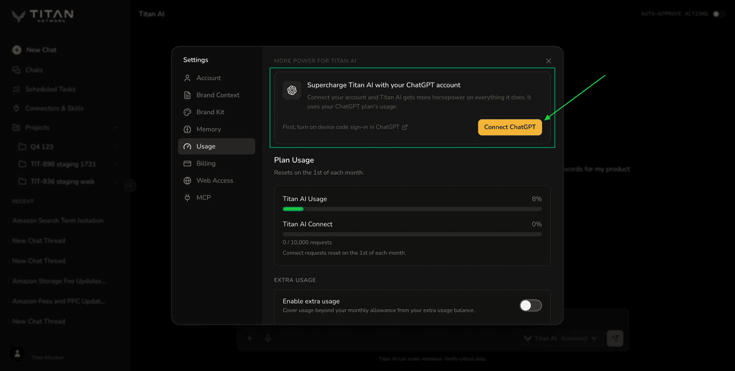Start a New Chat from the sidebar
The width and height of the screenshot is (735, 371).
click(35, 50)
